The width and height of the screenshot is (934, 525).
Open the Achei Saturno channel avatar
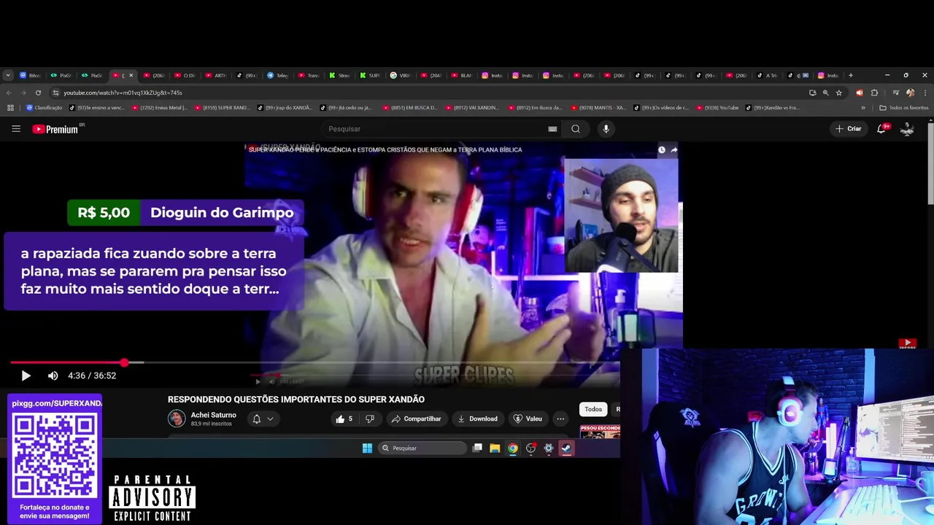tap(177, 419)
